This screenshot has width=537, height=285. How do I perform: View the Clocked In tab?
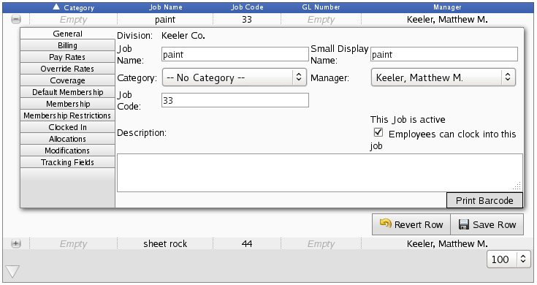pyautogui.click(x=67, y=126)
